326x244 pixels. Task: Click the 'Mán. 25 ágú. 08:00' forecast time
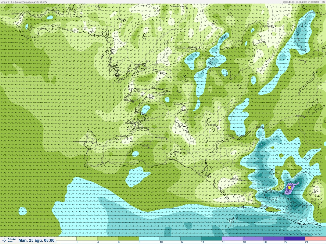pyautogui.click(x=36, y=240)
